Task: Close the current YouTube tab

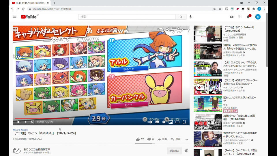Action: coord(48,3)
